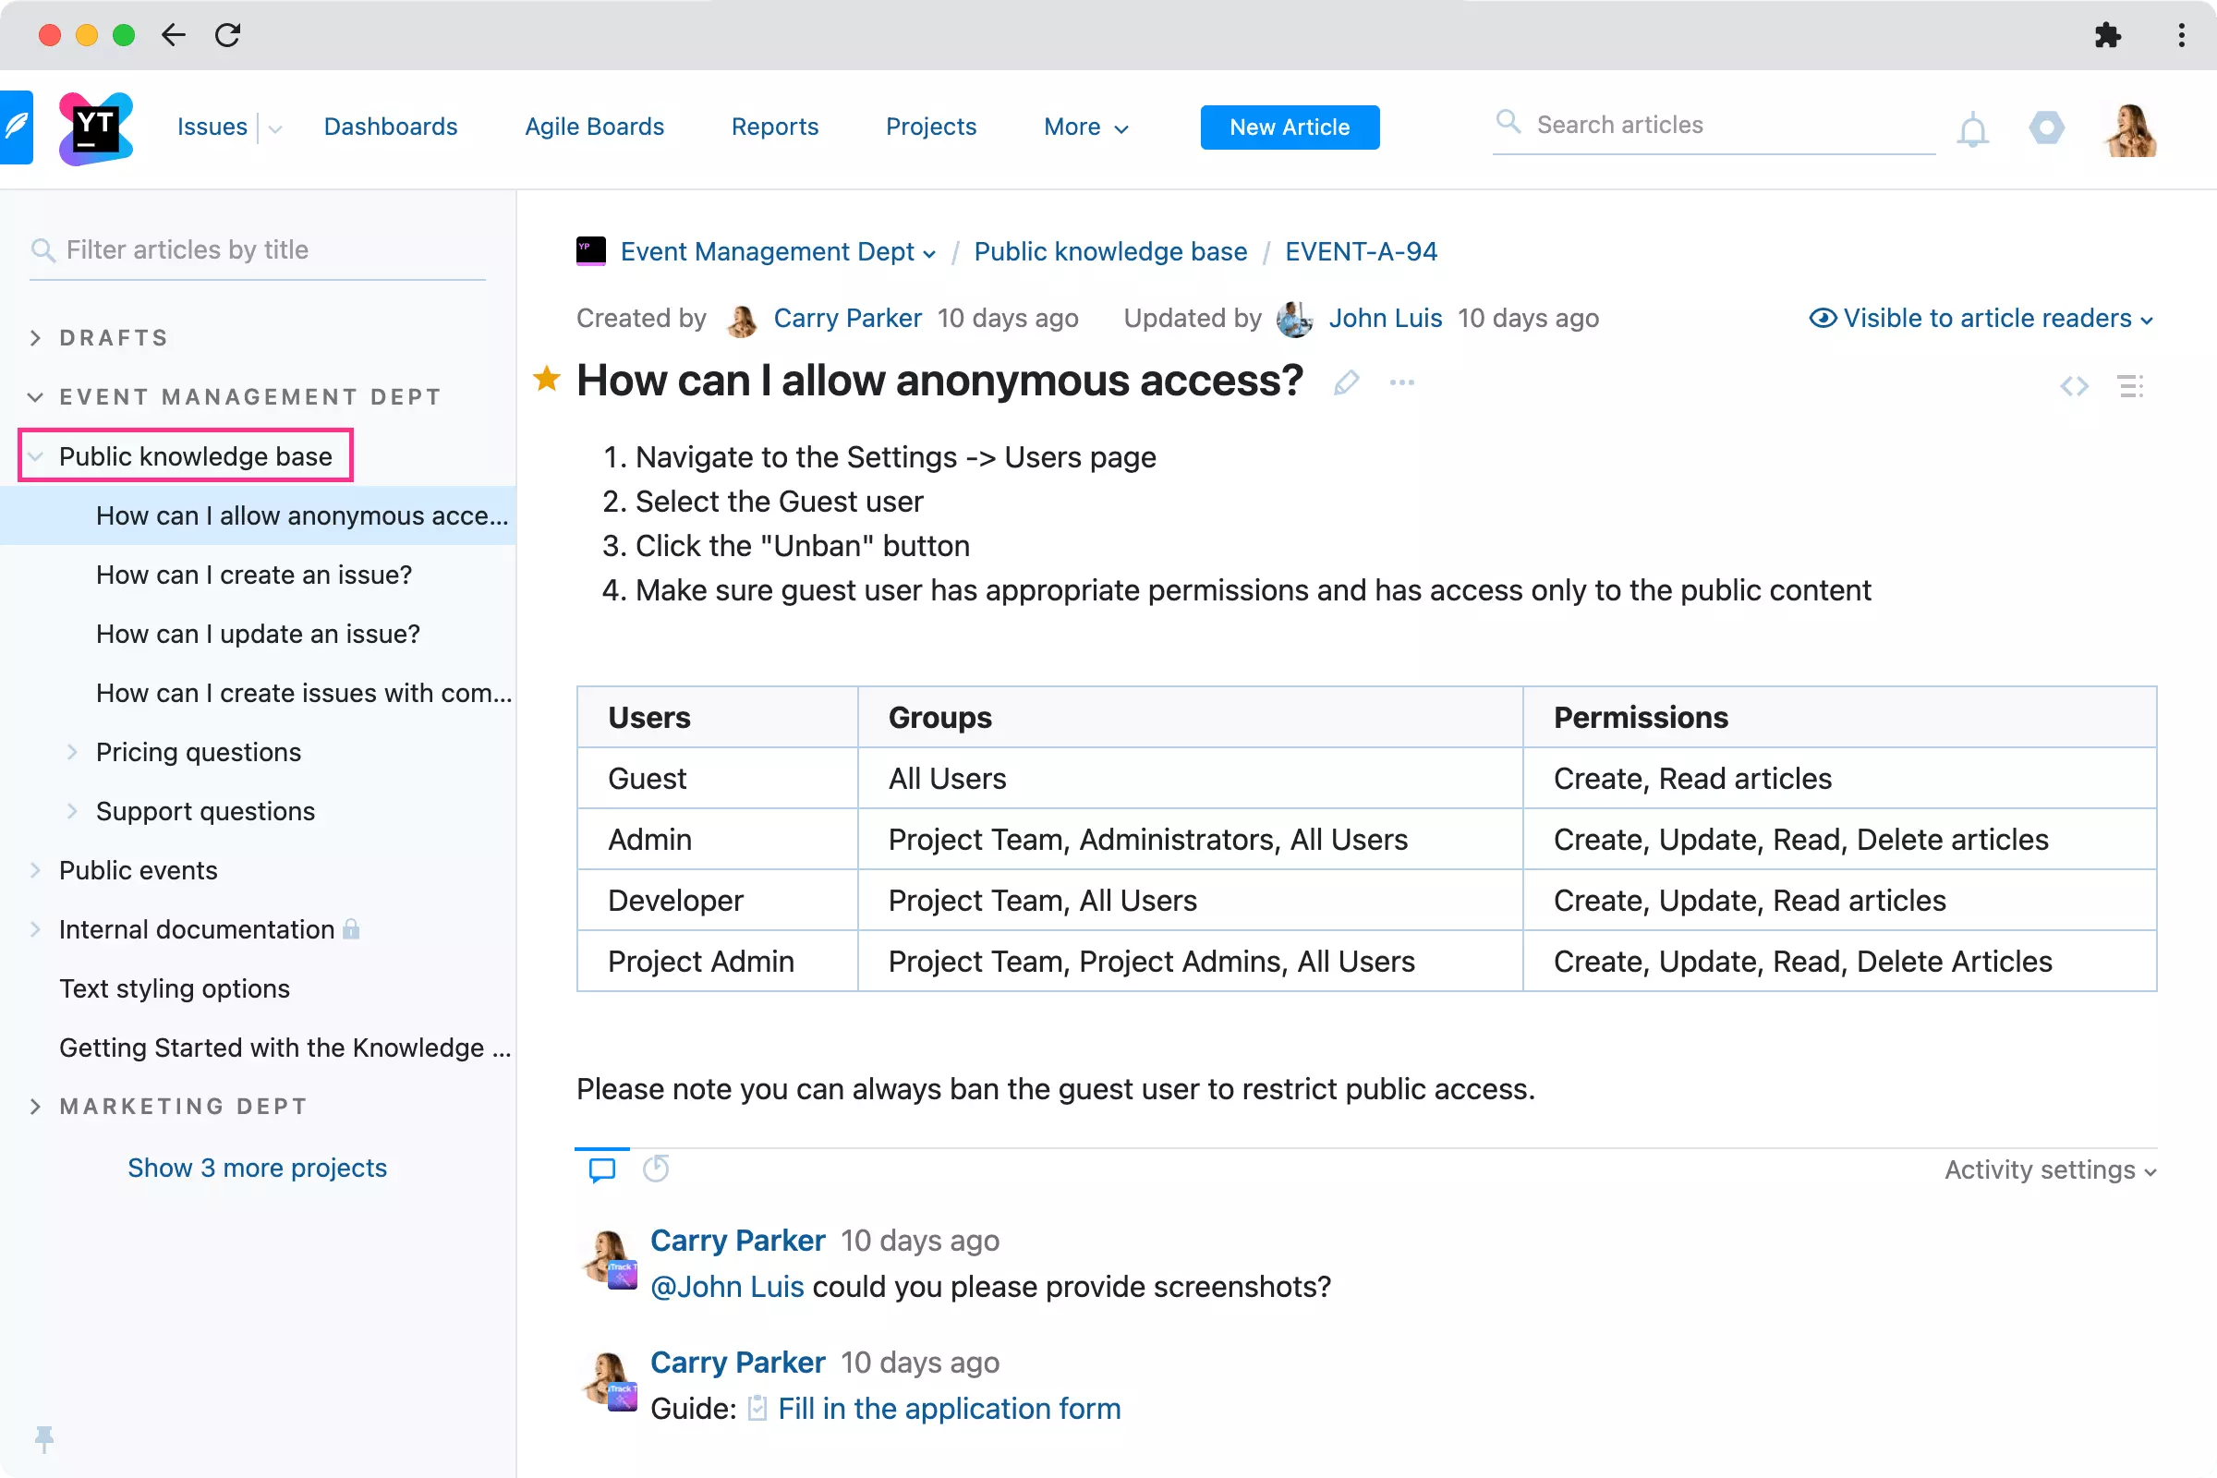The width and height of the screenshot is (2217, 1478).
Task: Click the pin icon at sidebar bottom
Action: pyautogui.click(x=44, y=1438)
